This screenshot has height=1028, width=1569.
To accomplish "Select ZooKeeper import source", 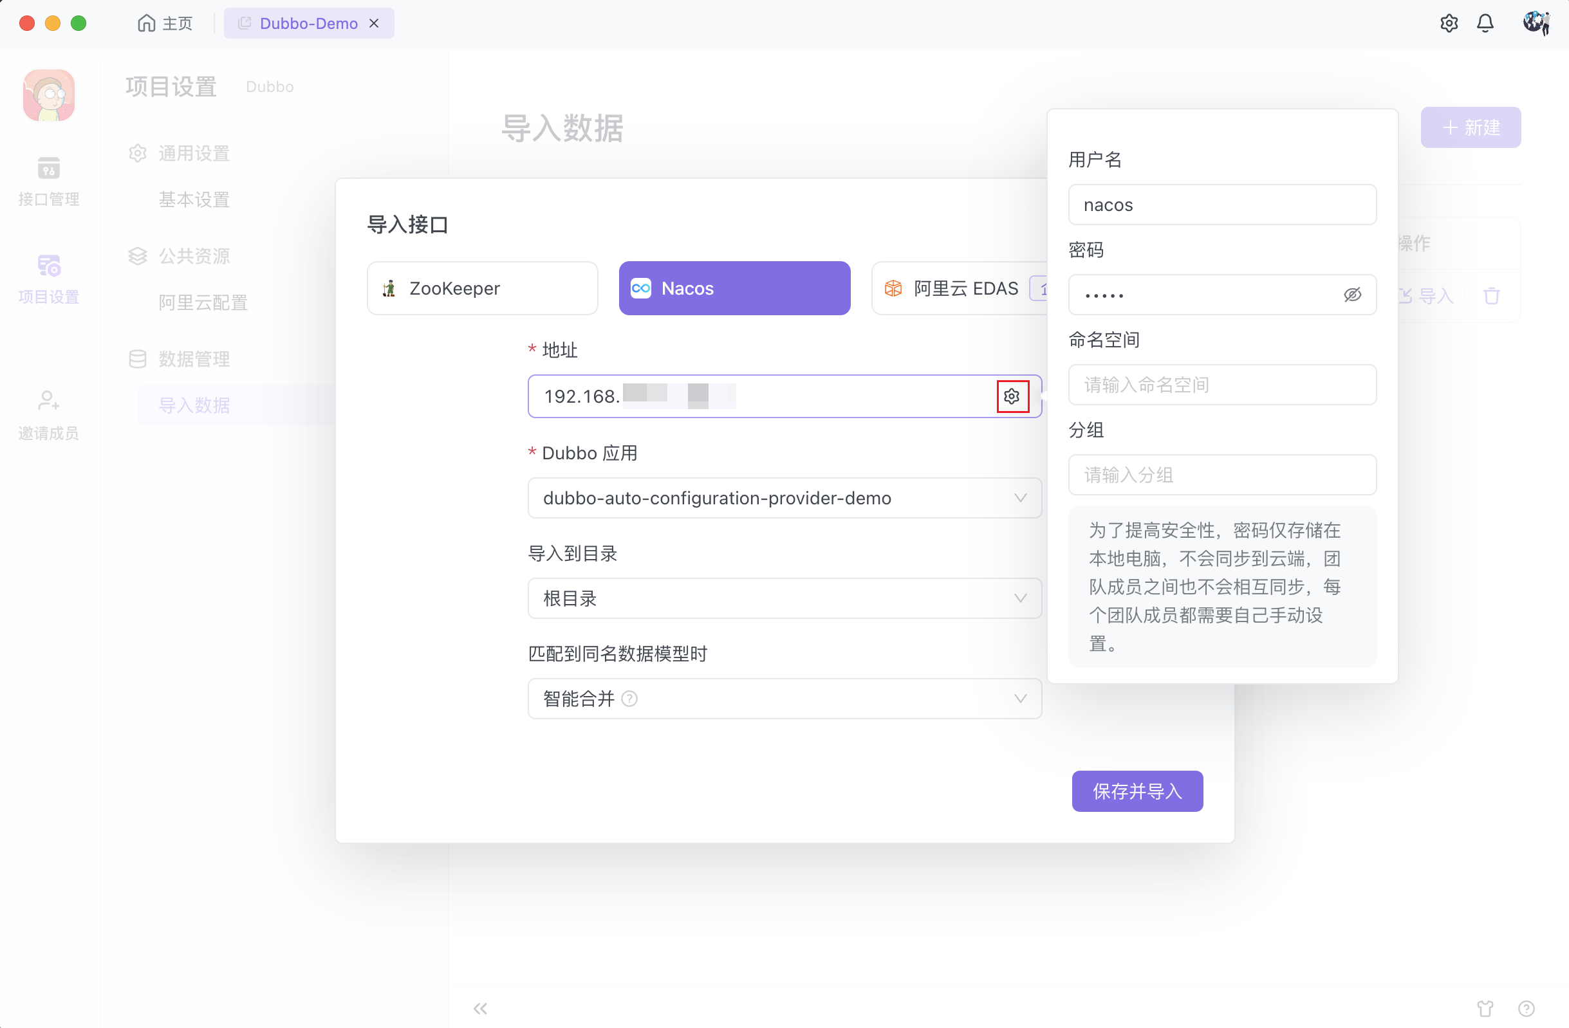I will click(x=482, y=289).
